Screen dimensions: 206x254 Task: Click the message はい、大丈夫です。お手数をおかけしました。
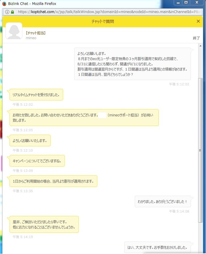pos(158,247)
